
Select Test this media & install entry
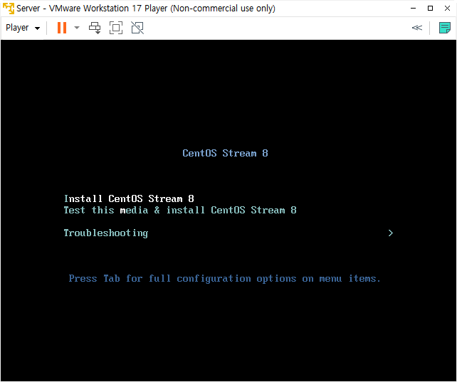180,211
